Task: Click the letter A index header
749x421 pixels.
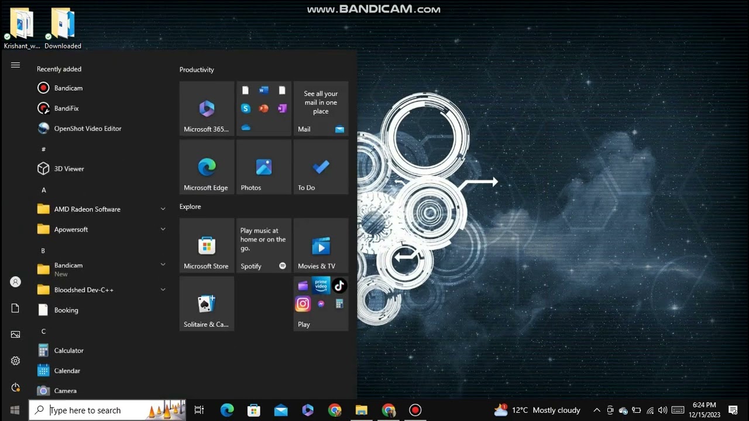Action: 43,190
